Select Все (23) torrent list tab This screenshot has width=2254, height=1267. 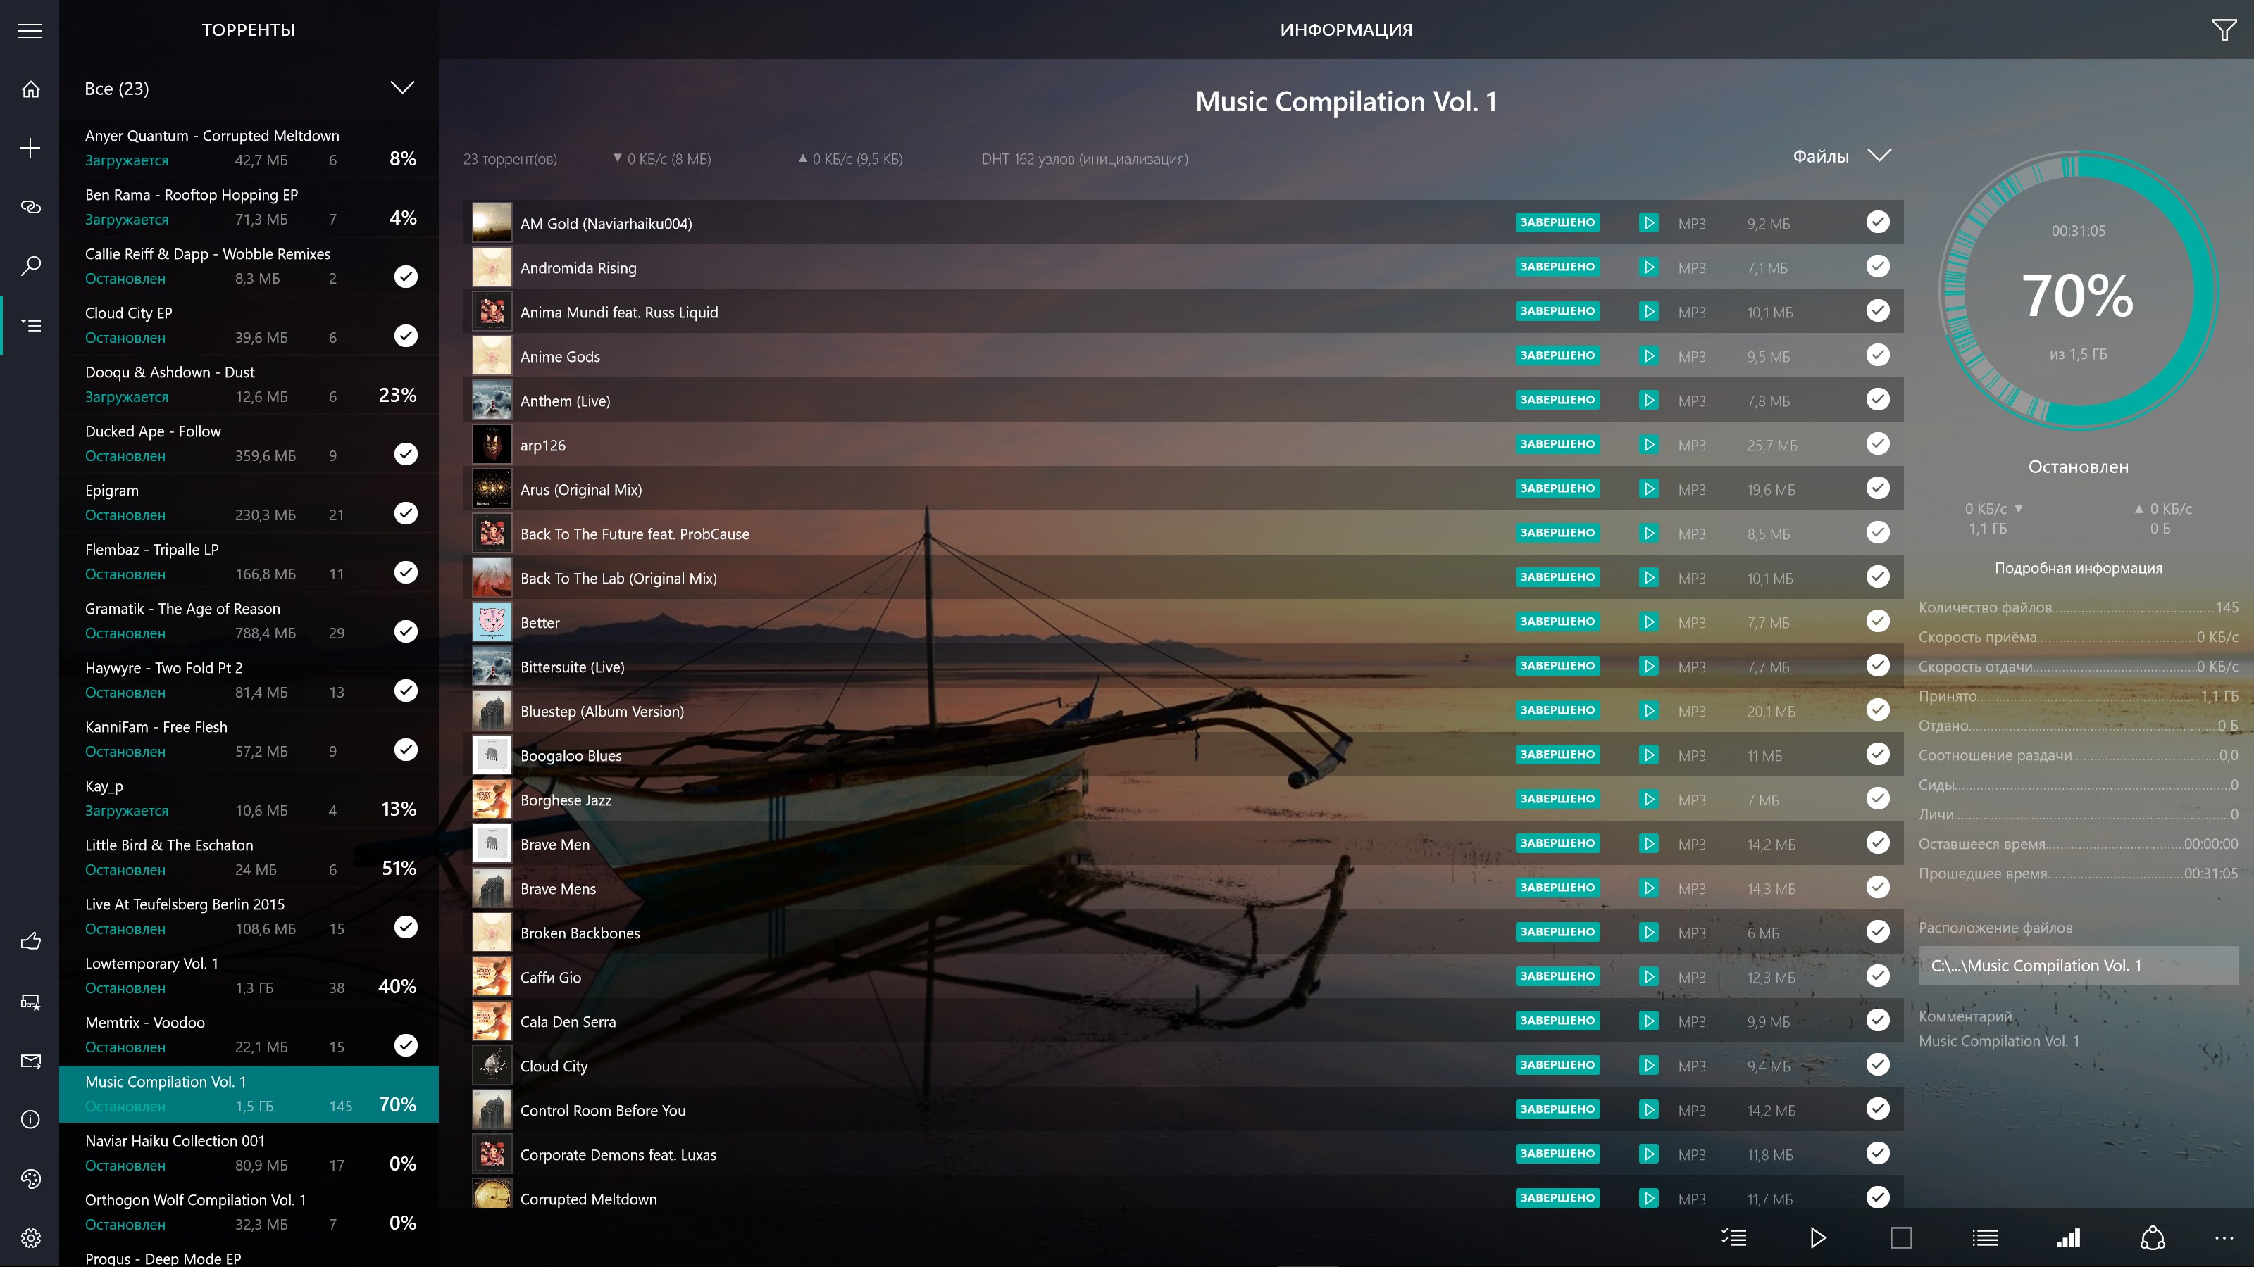coord(248,88)
